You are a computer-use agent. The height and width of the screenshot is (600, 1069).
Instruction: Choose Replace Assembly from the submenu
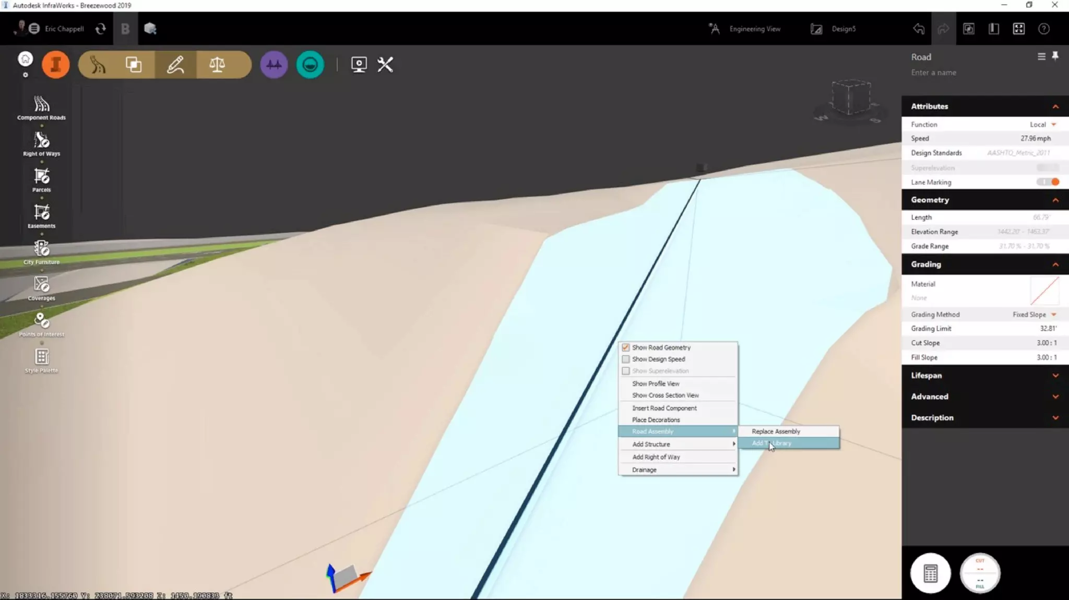click(776, 431)
